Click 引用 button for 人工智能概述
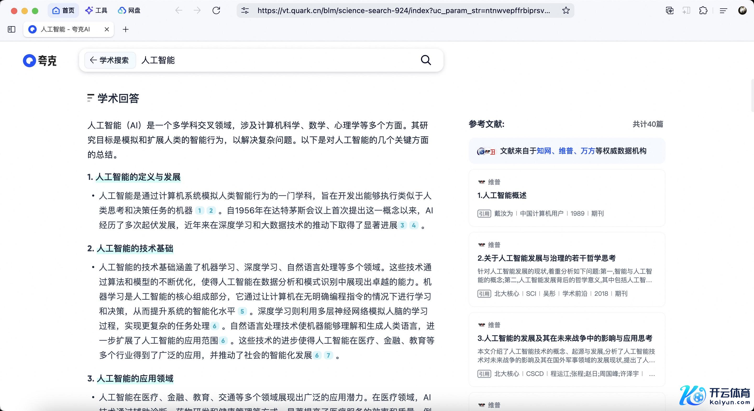This screenshot has height=411, width=754. pyautogui.click(x=484, y=214)
